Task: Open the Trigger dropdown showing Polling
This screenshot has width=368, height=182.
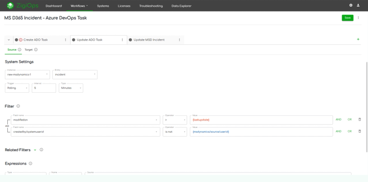Action: 17,88
